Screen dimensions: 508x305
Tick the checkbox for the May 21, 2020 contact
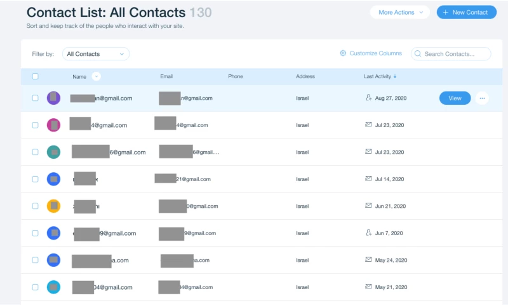(36, 287)
